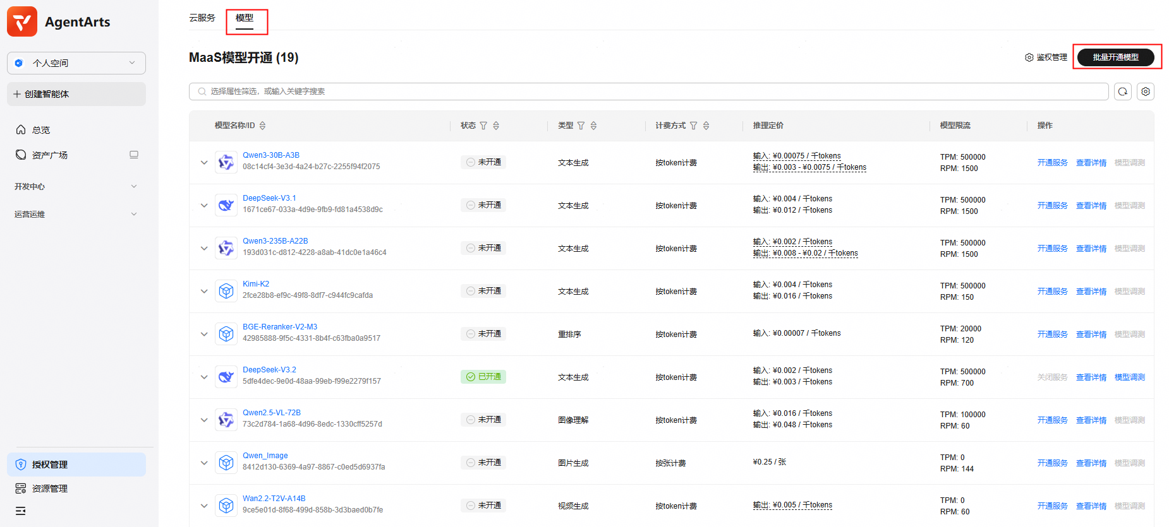Sort by 状态 column arrows
This screenshot has height=527, width=1169.
click(x=496, y=126)
